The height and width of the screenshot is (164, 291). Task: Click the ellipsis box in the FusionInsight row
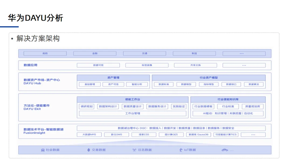253,135
